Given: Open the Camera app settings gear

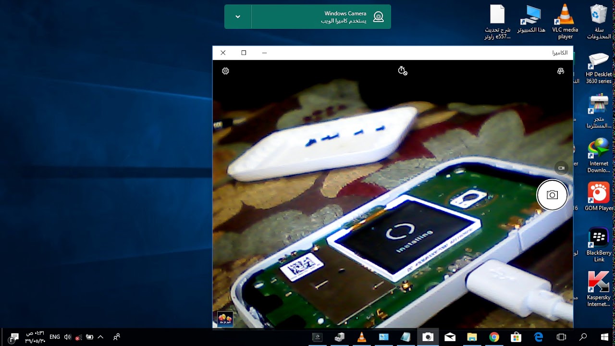Looking at the screenshot, I should [x=225, y=71].
